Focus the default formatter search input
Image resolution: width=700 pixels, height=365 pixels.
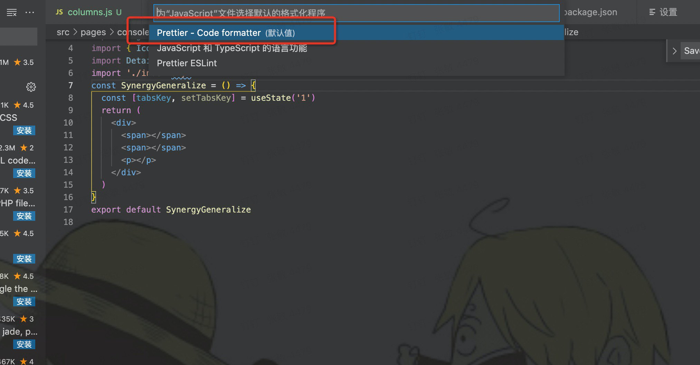click(356, 13)
